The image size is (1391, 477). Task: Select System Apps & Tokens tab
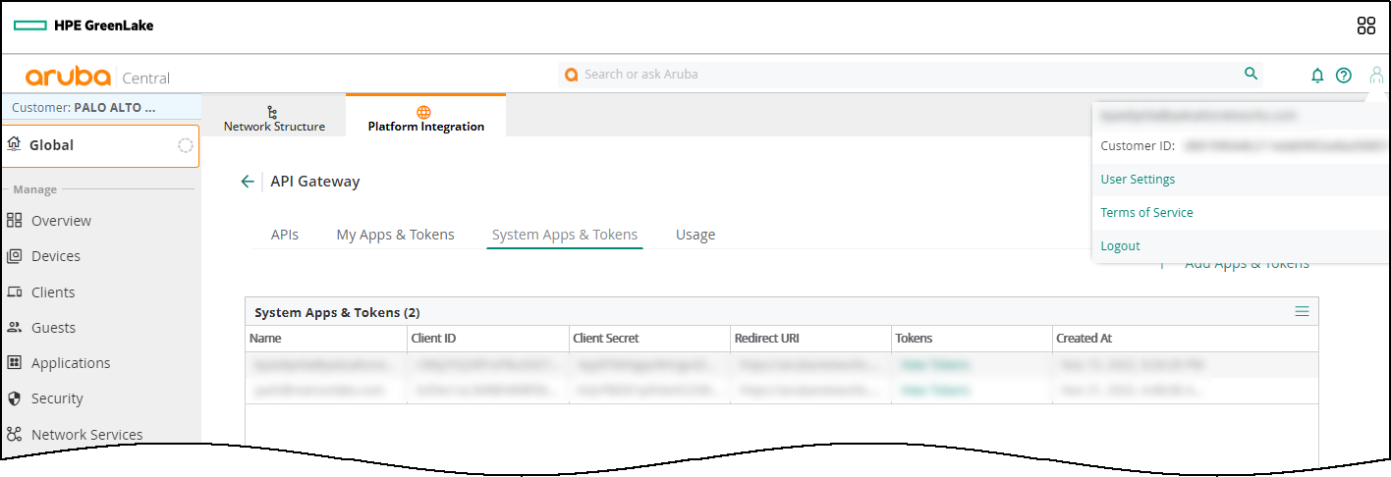click(x=565, y=235)
